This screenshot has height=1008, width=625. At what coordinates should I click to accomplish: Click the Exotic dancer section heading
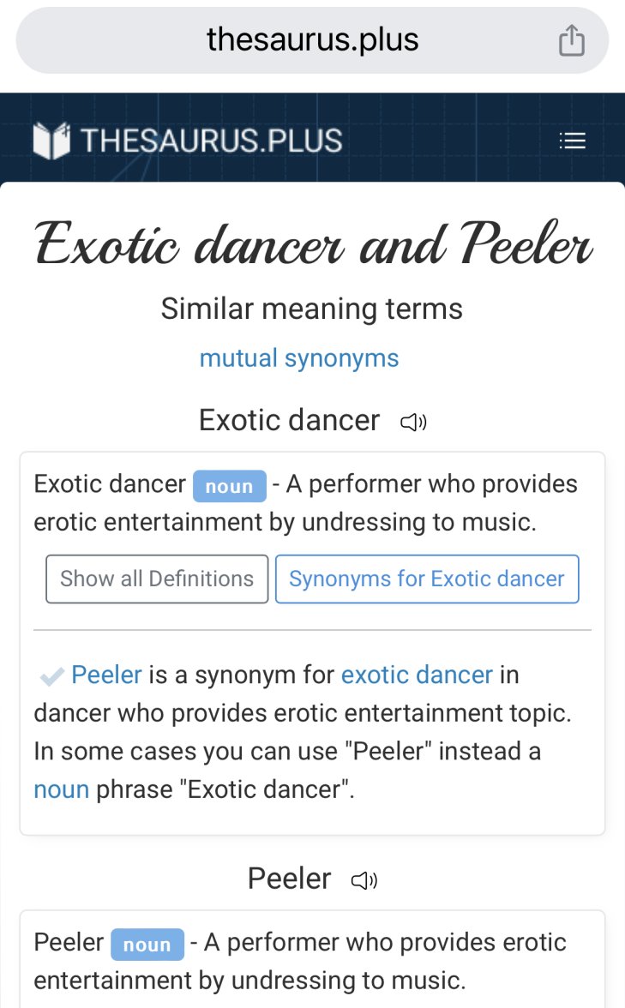pyautogui.click(x=289, y=420)
